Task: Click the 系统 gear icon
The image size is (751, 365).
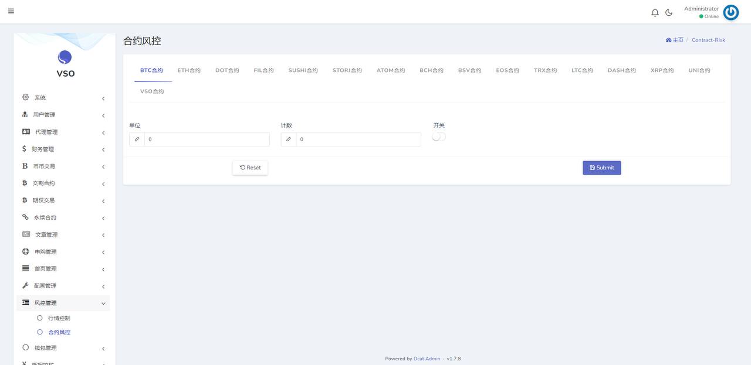Action: pyautogui.click(x=25, y=97)
